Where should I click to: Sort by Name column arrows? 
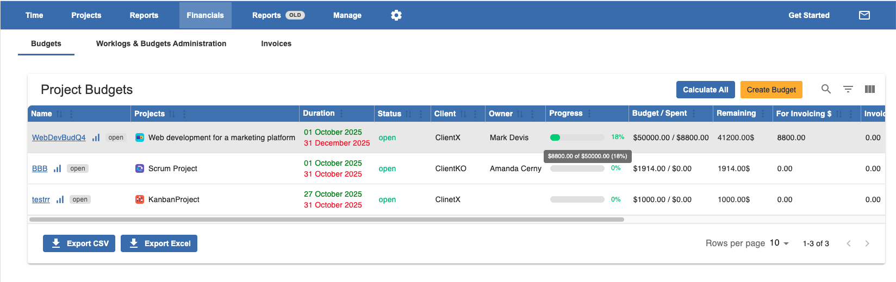(59, 114)
